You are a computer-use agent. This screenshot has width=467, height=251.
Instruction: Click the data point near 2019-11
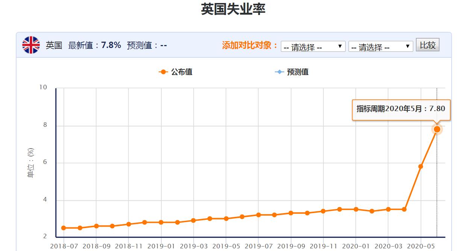pos(323,211)
